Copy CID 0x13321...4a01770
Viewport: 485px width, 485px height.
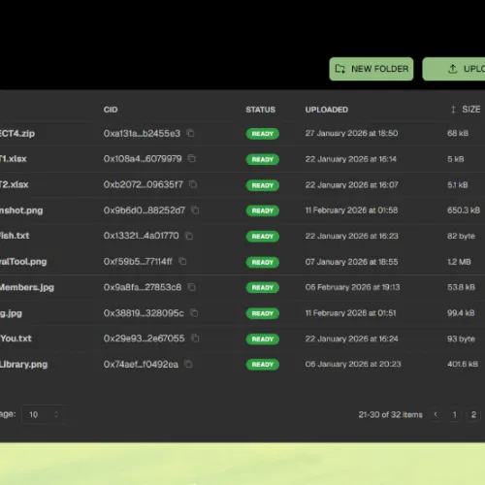[x=189, y=236]
